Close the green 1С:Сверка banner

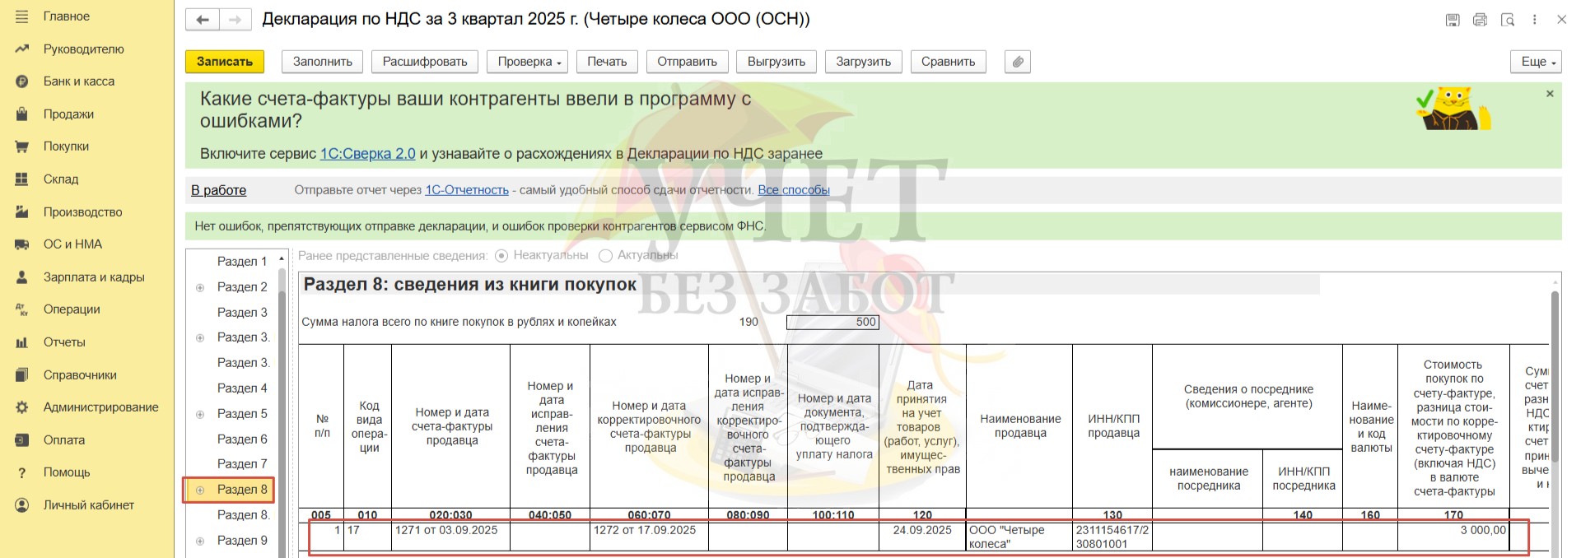click(x=1550, y=94)
